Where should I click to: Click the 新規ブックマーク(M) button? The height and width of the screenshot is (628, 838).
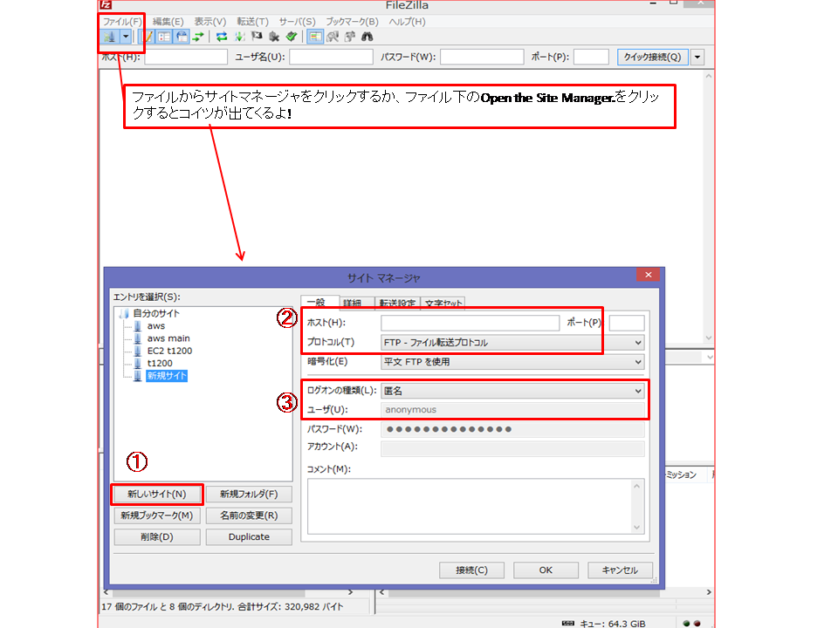coord(157,515)
